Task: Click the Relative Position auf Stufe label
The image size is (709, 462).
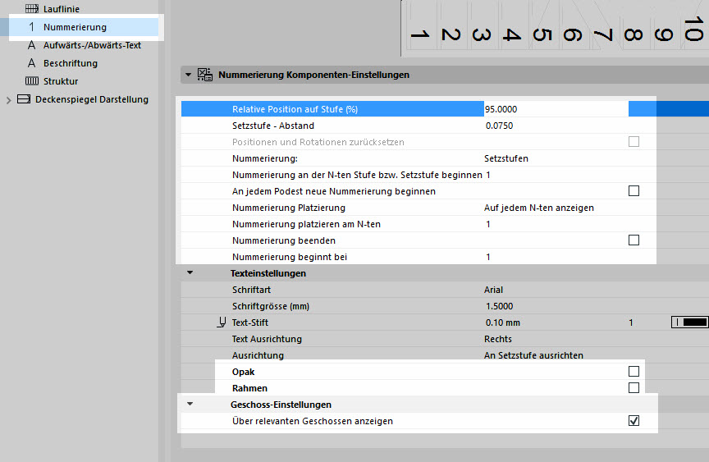Action: pyautogui.click(x=295, y=109)
